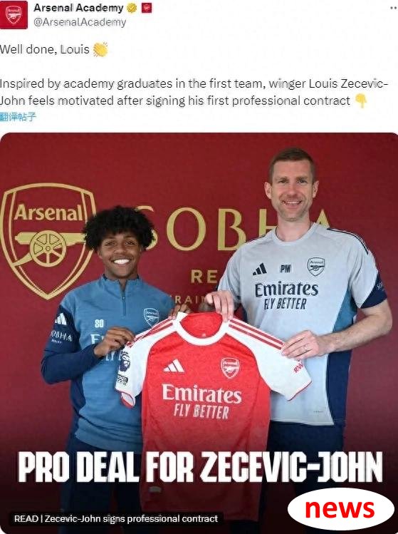398x534 pixels.
Task: Click the Arsenal Academy display name
Action: click(x=78, y=8)
